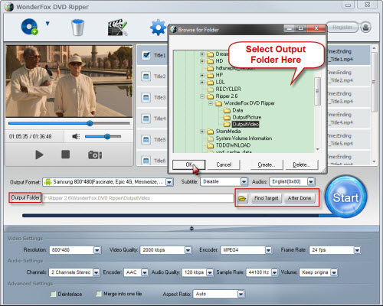Collapse the WonderFox DVD Ripper tree node

[x=211, y=103]
